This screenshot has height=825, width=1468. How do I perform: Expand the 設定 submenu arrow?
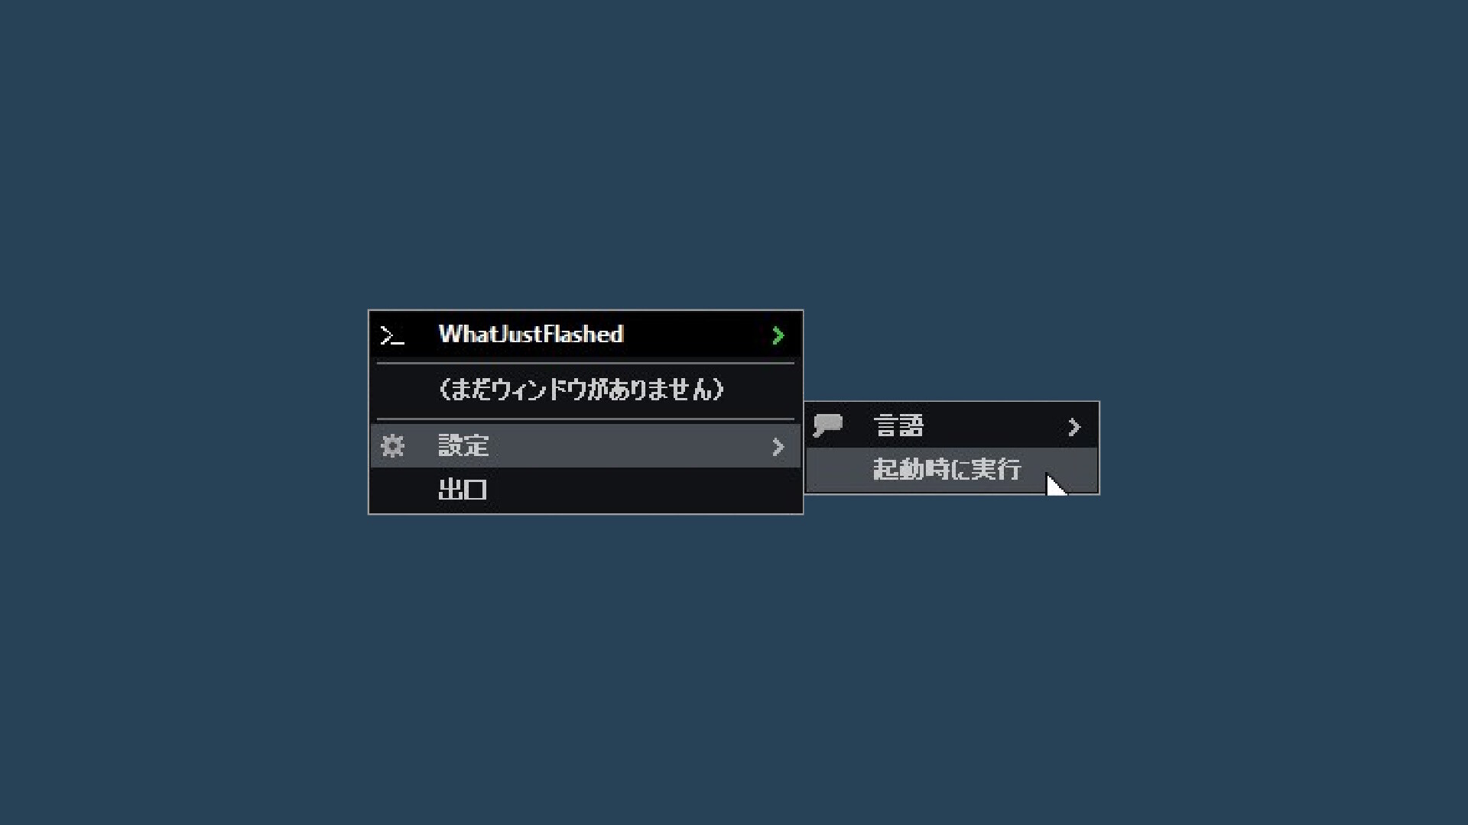coord(778,447)
